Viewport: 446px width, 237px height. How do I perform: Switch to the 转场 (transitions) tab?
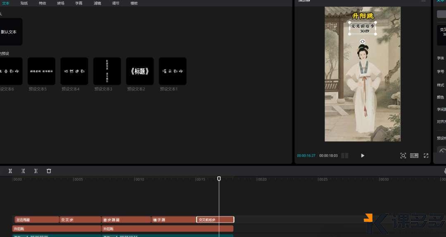[x=61, y=3]
